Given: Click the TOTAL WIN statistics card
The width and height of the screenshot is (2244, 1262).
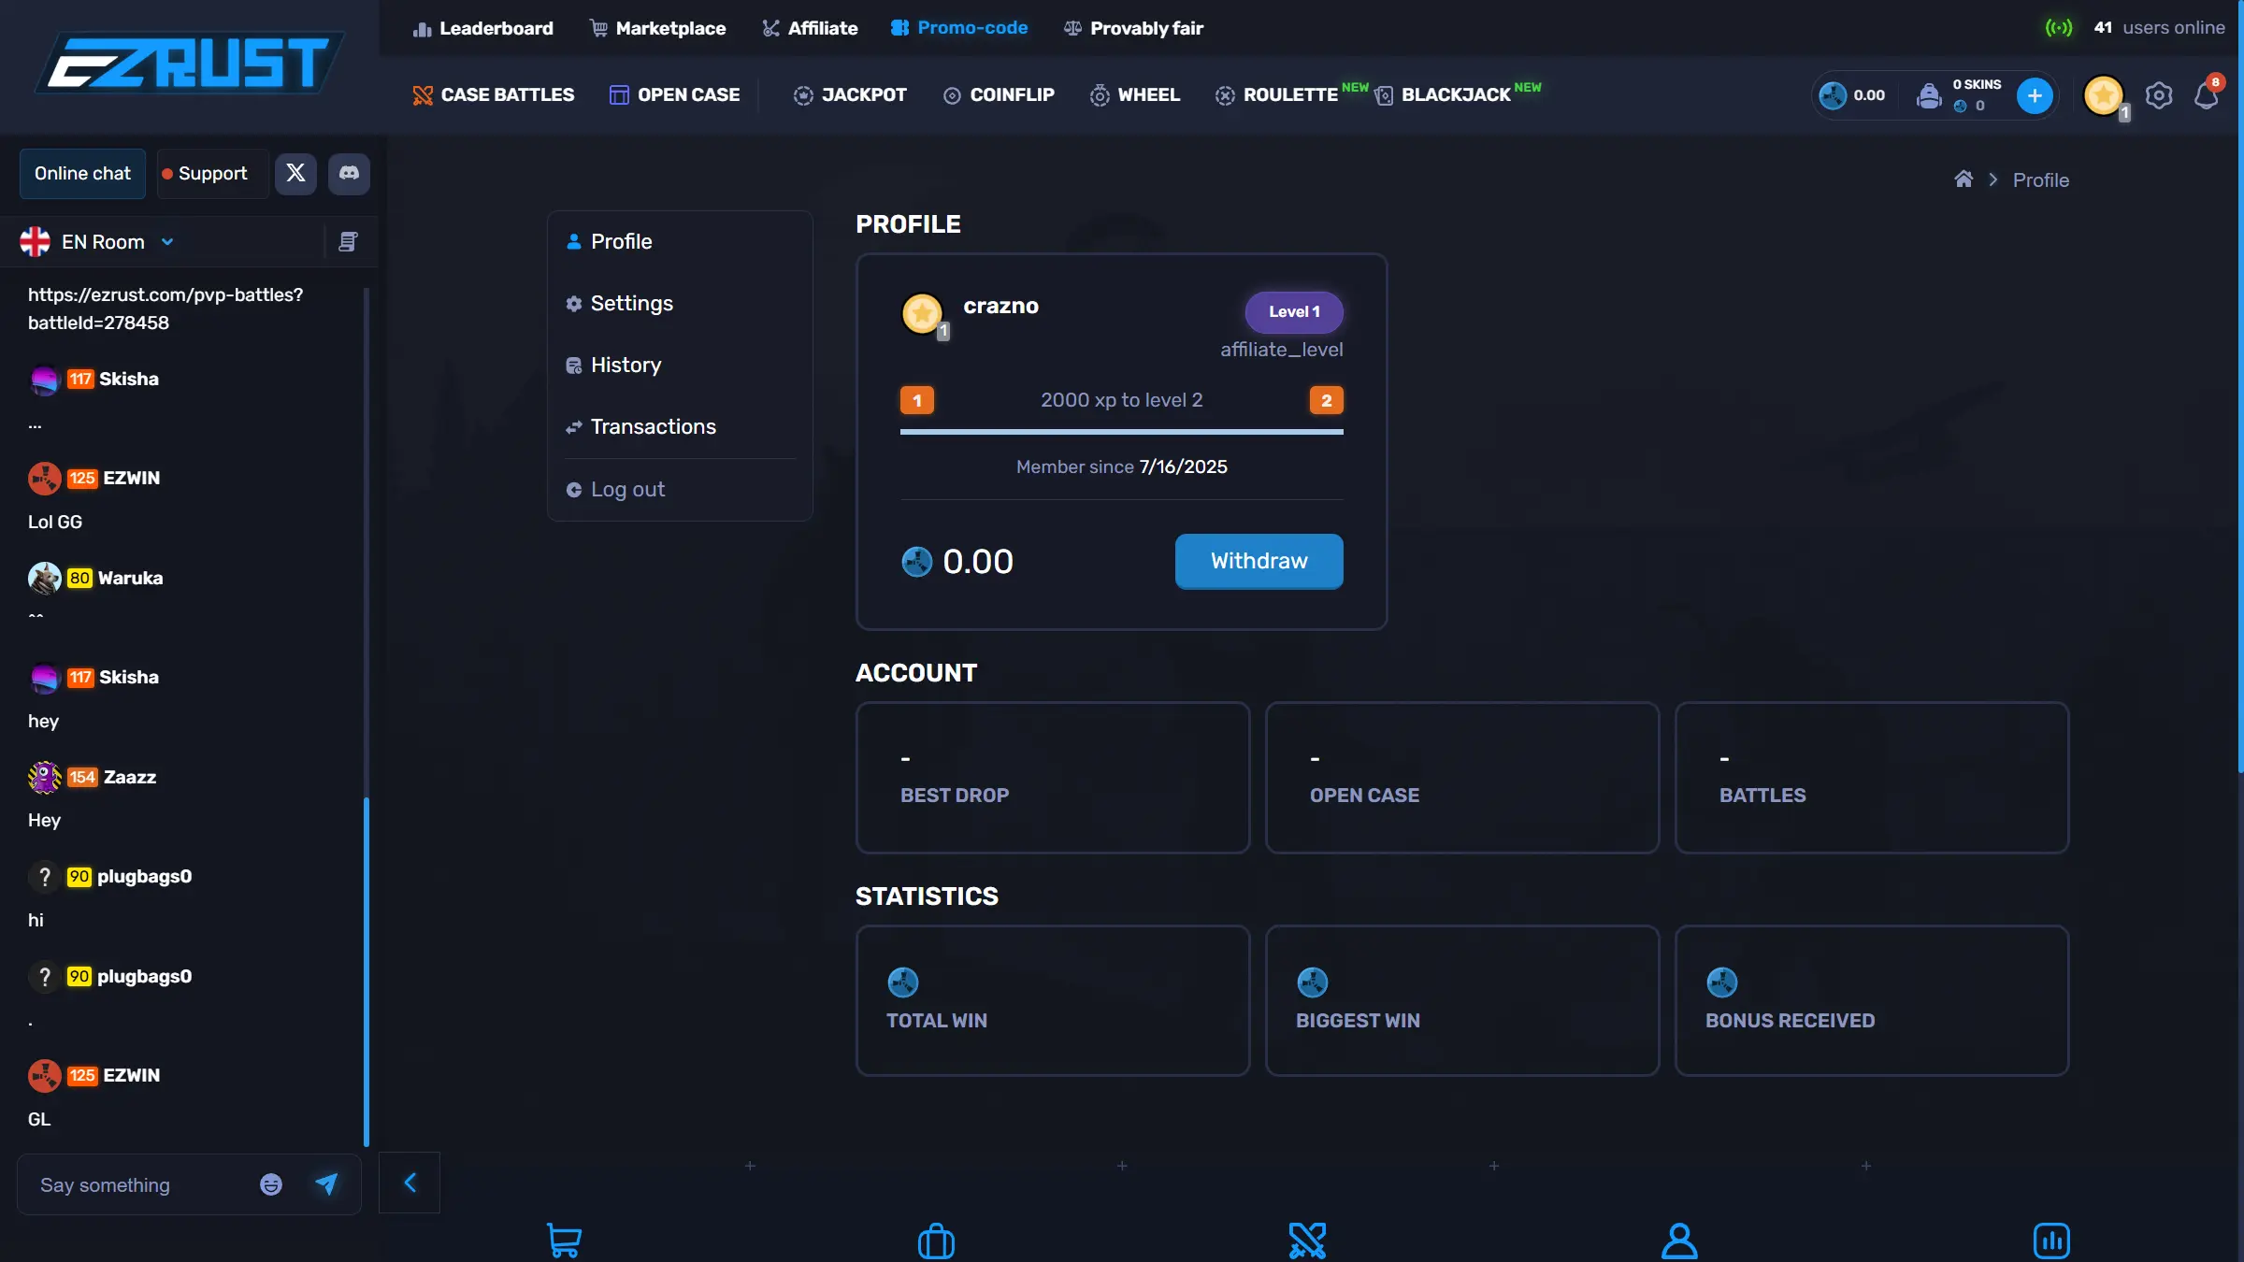Looking at the screenshot, I should (1053, 1000).
